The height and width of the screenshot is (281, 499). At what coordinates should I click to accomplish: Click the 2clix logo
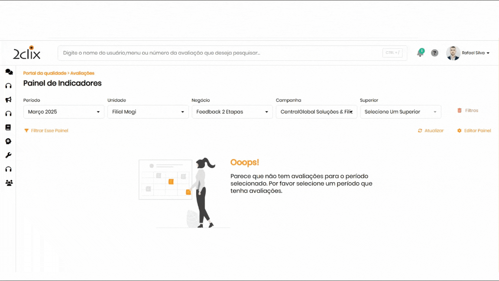pyautogui.click(x=27, y=53)
